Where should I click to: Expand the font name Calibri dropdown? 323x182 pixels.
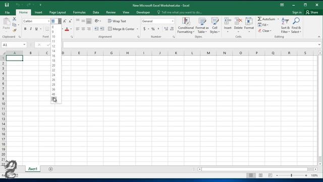coord(48,21)
